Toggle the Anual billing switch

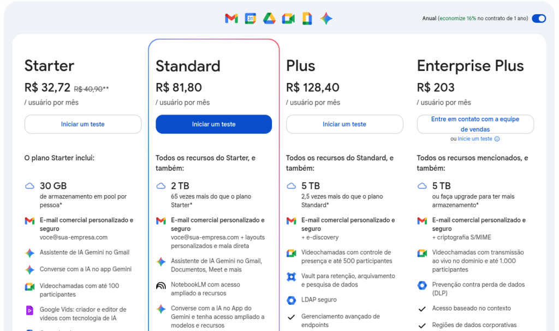click(539, 18)
